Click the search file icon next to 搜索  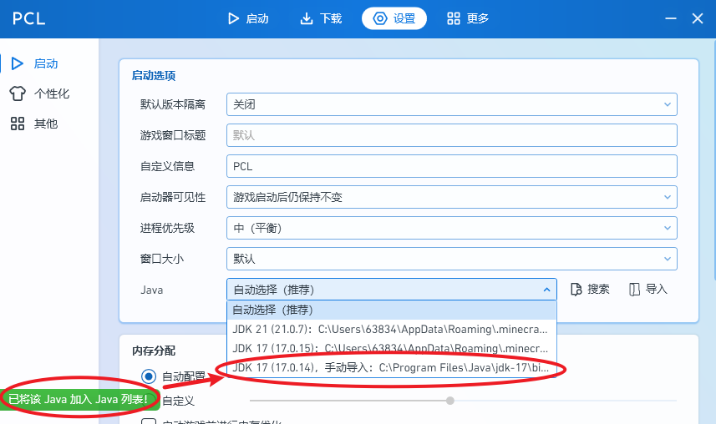[x=576, y=290]
